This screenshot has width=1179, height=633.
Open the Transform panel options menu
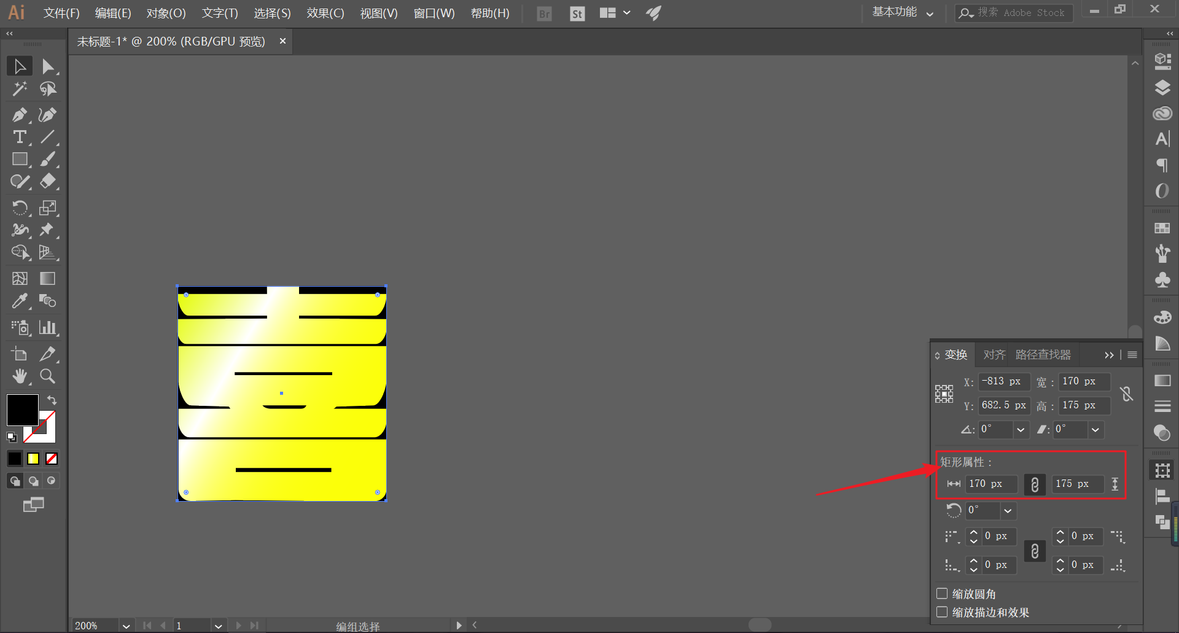[1132, 355]
